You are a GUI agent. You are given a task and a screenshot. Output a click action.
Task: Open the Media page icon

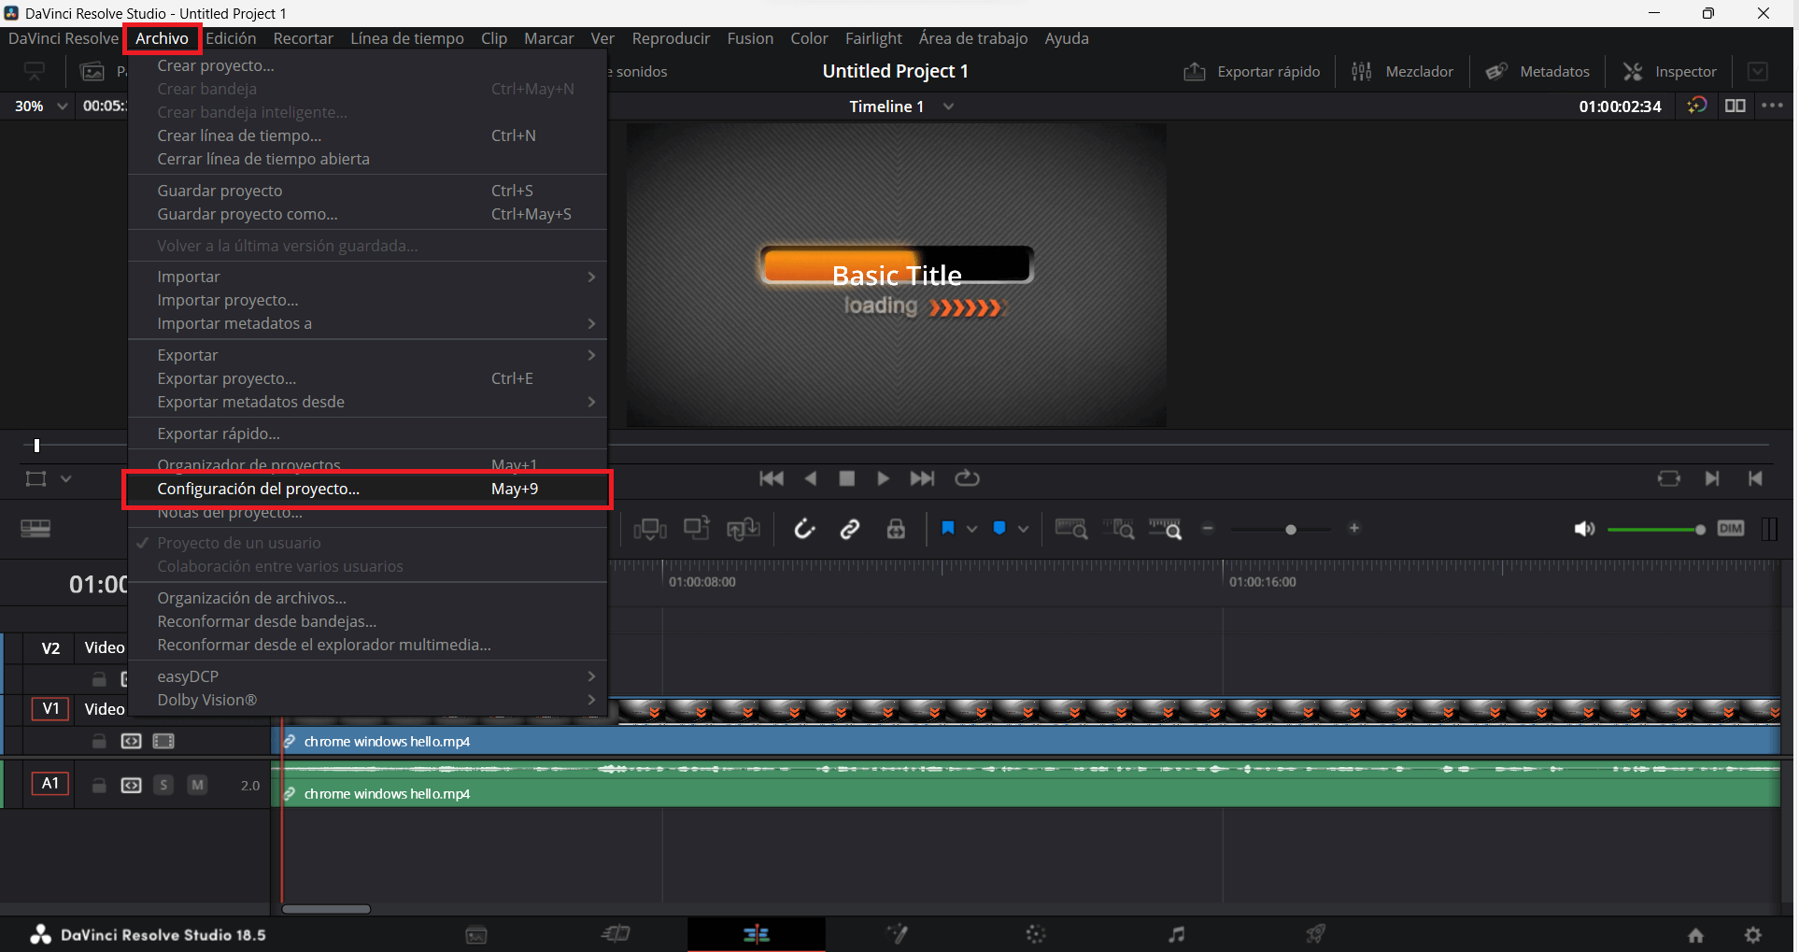[x=476, y=935]
